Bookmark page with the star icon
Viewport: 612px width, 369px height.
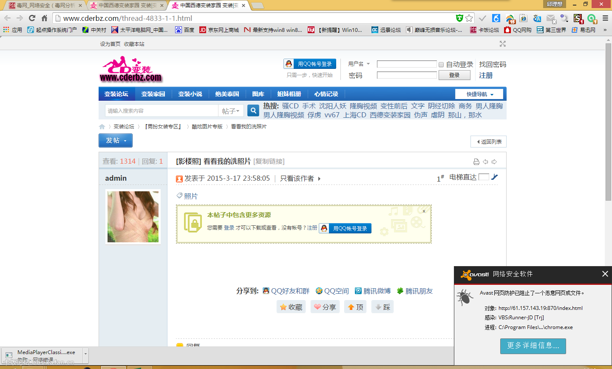click(x=469, y=18)
